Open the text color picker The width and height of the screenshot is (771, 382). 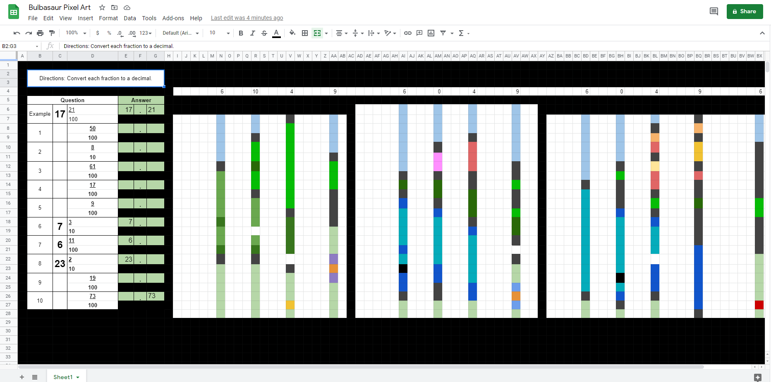[x=276, y=33]
